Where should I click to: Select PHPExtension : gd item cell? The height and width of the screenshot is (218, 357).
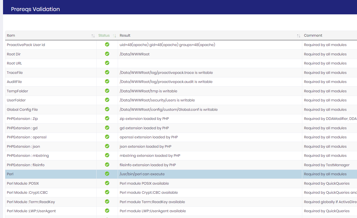(51, 128)
